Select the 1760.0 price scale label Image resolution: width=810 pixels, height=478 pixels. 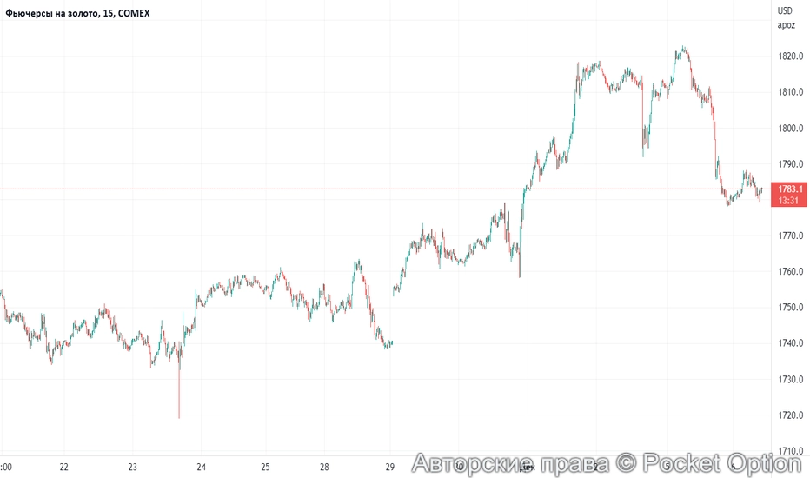point(790,272)
